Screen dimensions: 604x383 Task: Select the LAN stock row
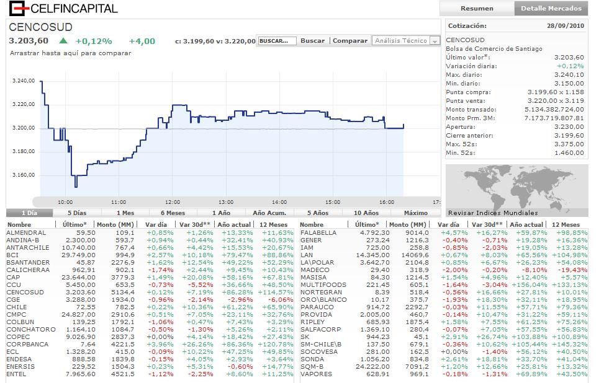tap(444, 255)
